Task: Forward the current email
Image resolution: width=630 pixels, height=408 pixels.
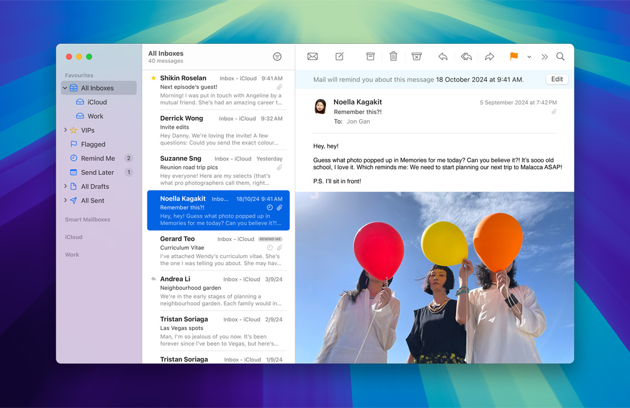Action: pos(489,57)
